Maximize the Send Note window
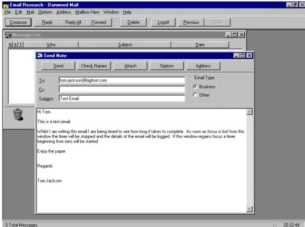 click(242, 56)
